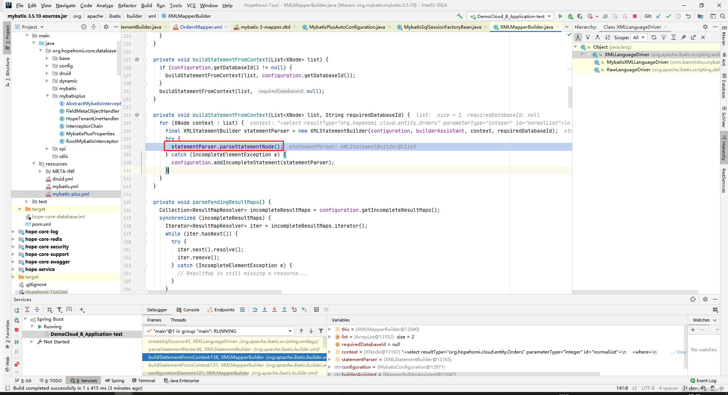Screen dimensions: 728x395
Task: Select the mybatis-plus.yml file
Action: 71,194
